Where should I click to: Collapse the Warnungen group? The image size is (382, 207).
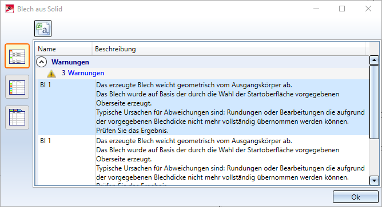[x=42, y=62]
